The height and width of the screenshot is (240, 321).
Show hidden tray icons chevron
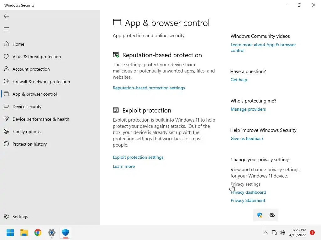coord(266,232)
